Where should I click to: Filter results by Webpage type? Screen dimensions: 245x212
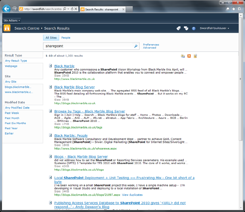click(11, 66)
